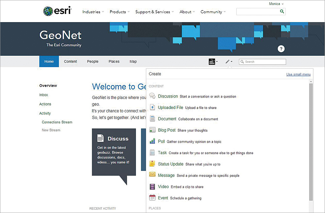Open Connections Stream in the sidebar
325x213 pixels.
pos(57,122)
